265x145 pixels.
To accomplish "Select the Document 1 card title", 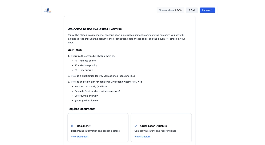I will pos(84,126).
